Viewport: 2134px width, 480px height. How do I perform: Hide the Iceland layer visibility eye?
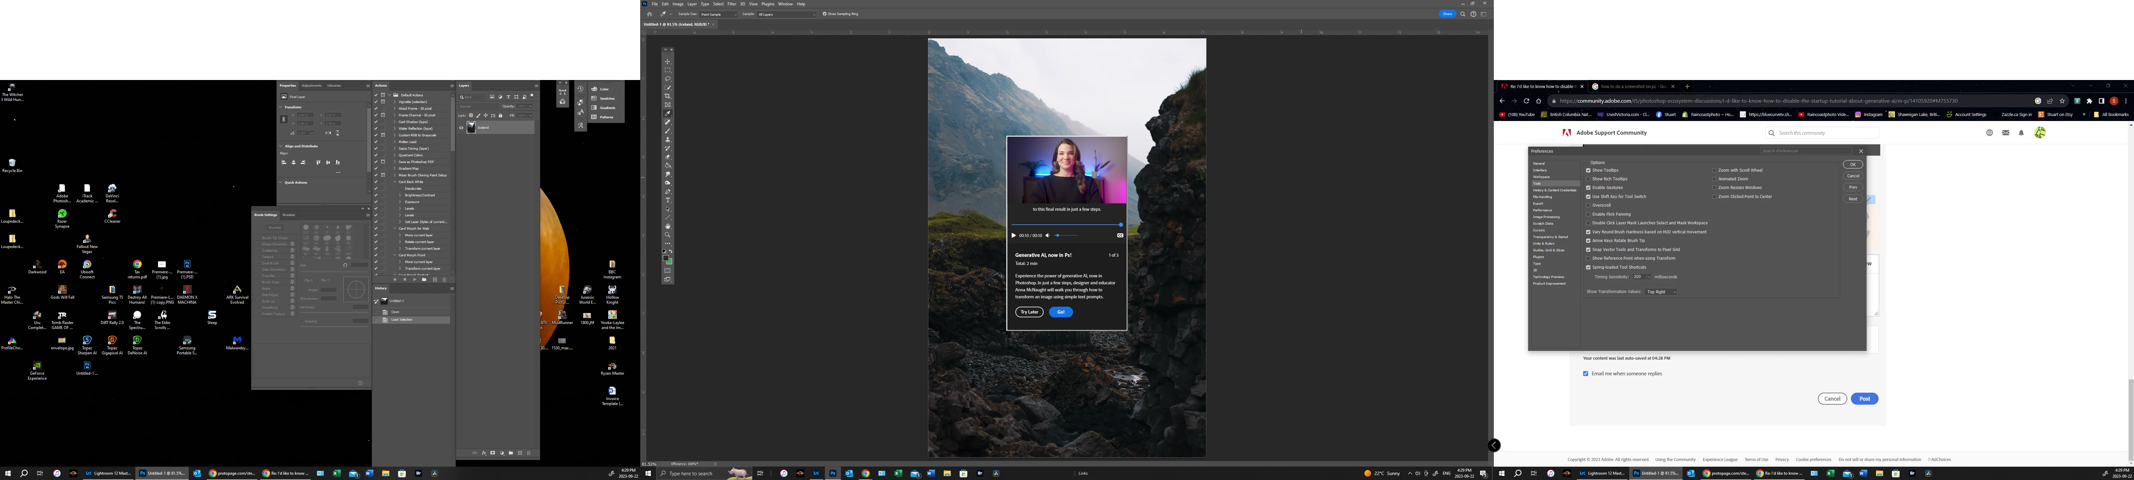click(461, 127)
